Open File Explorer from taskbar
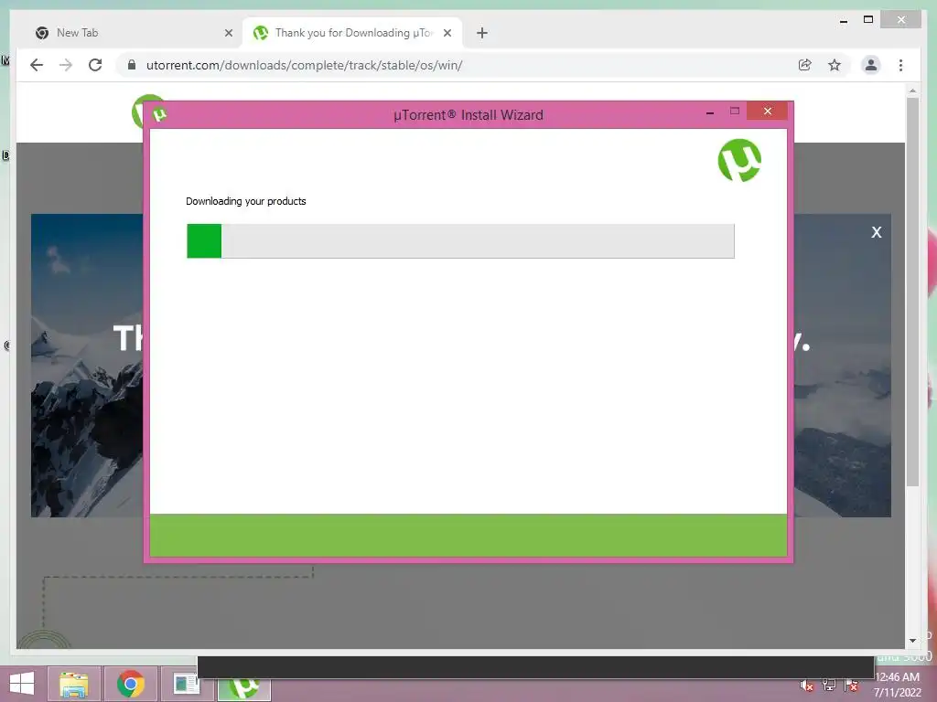 click(73, 684)
